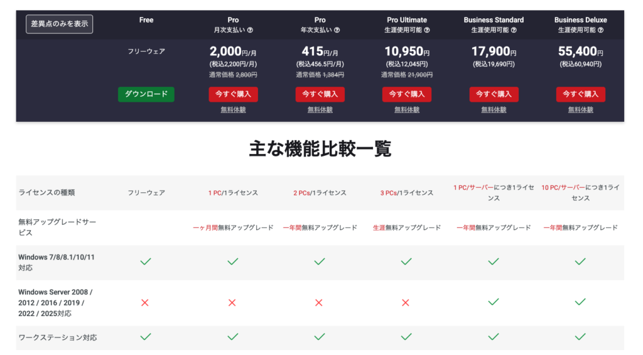
Task: Click the help icon beside Pro 月次支払い
Action: 251,30
